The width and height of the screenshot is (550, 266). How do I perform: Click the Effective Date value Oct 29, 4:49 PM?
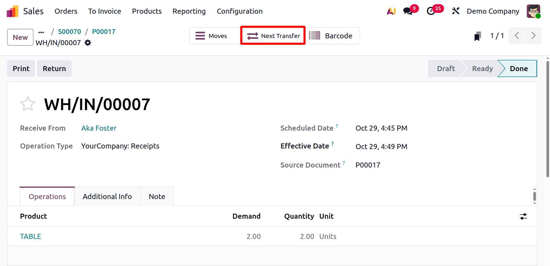pos(381,147)
